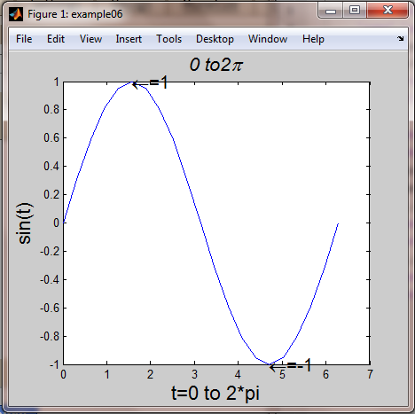Viewport: 415px width, 414px height.
Task: Click the x-axis tick label 3
Action: (194, 375)
